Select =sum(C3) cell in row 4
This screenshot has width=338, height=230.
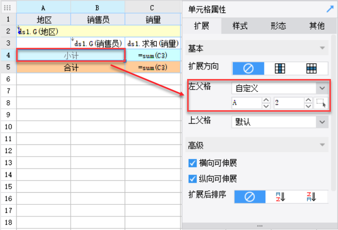point(153,55)
